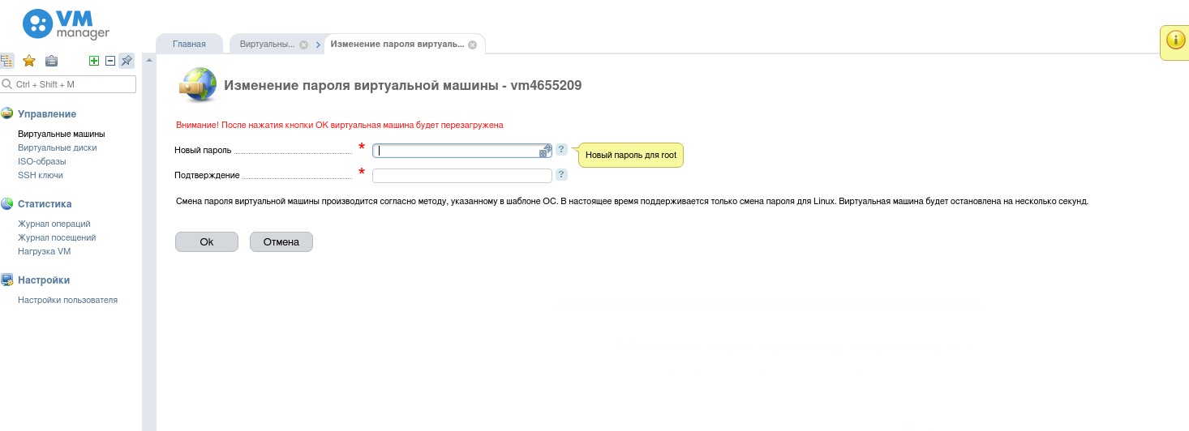Switch to the Главная tab

point(189,45)
